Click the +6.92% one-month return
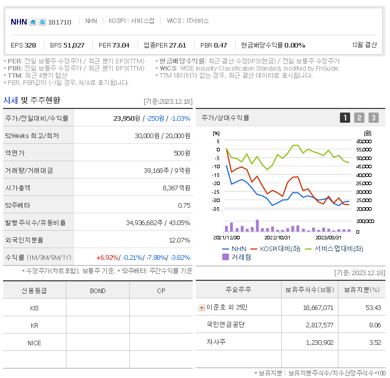 [107, 258]
